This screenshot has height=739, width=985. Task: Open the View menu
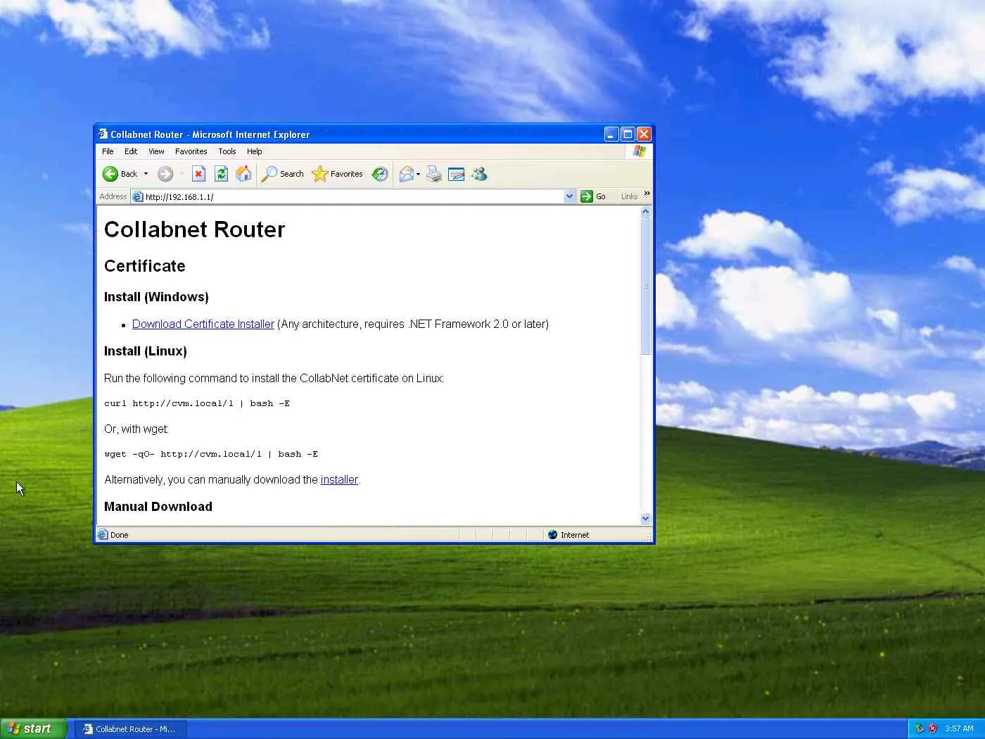(x=156, y=151)
